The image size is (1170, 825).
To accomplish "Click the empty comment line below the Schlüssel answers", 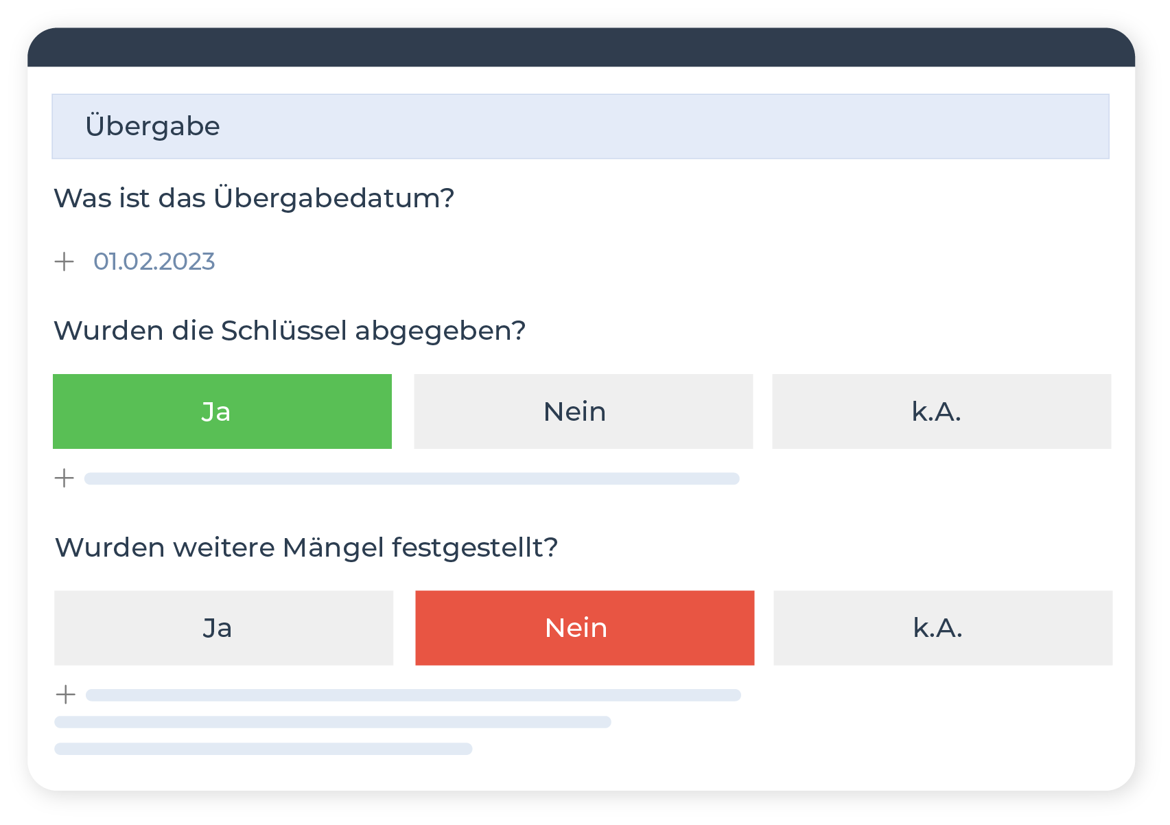I will (412, 478).
